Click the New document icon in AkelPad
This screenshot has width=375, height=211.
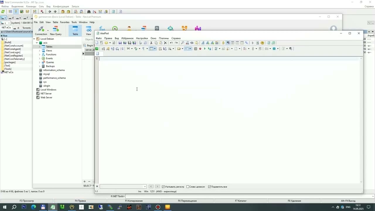pyautogui.click(x=97, y=43)
